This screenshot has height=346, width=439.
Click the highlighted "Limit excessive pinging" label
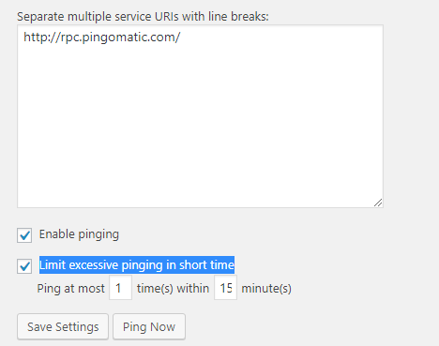137,265
